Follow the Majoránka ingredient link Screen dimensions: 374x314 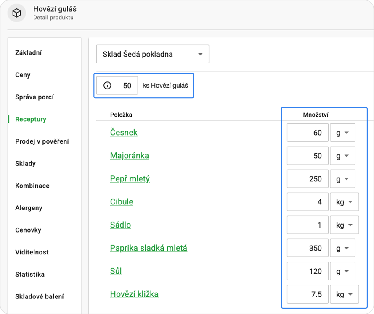[129, 156]
